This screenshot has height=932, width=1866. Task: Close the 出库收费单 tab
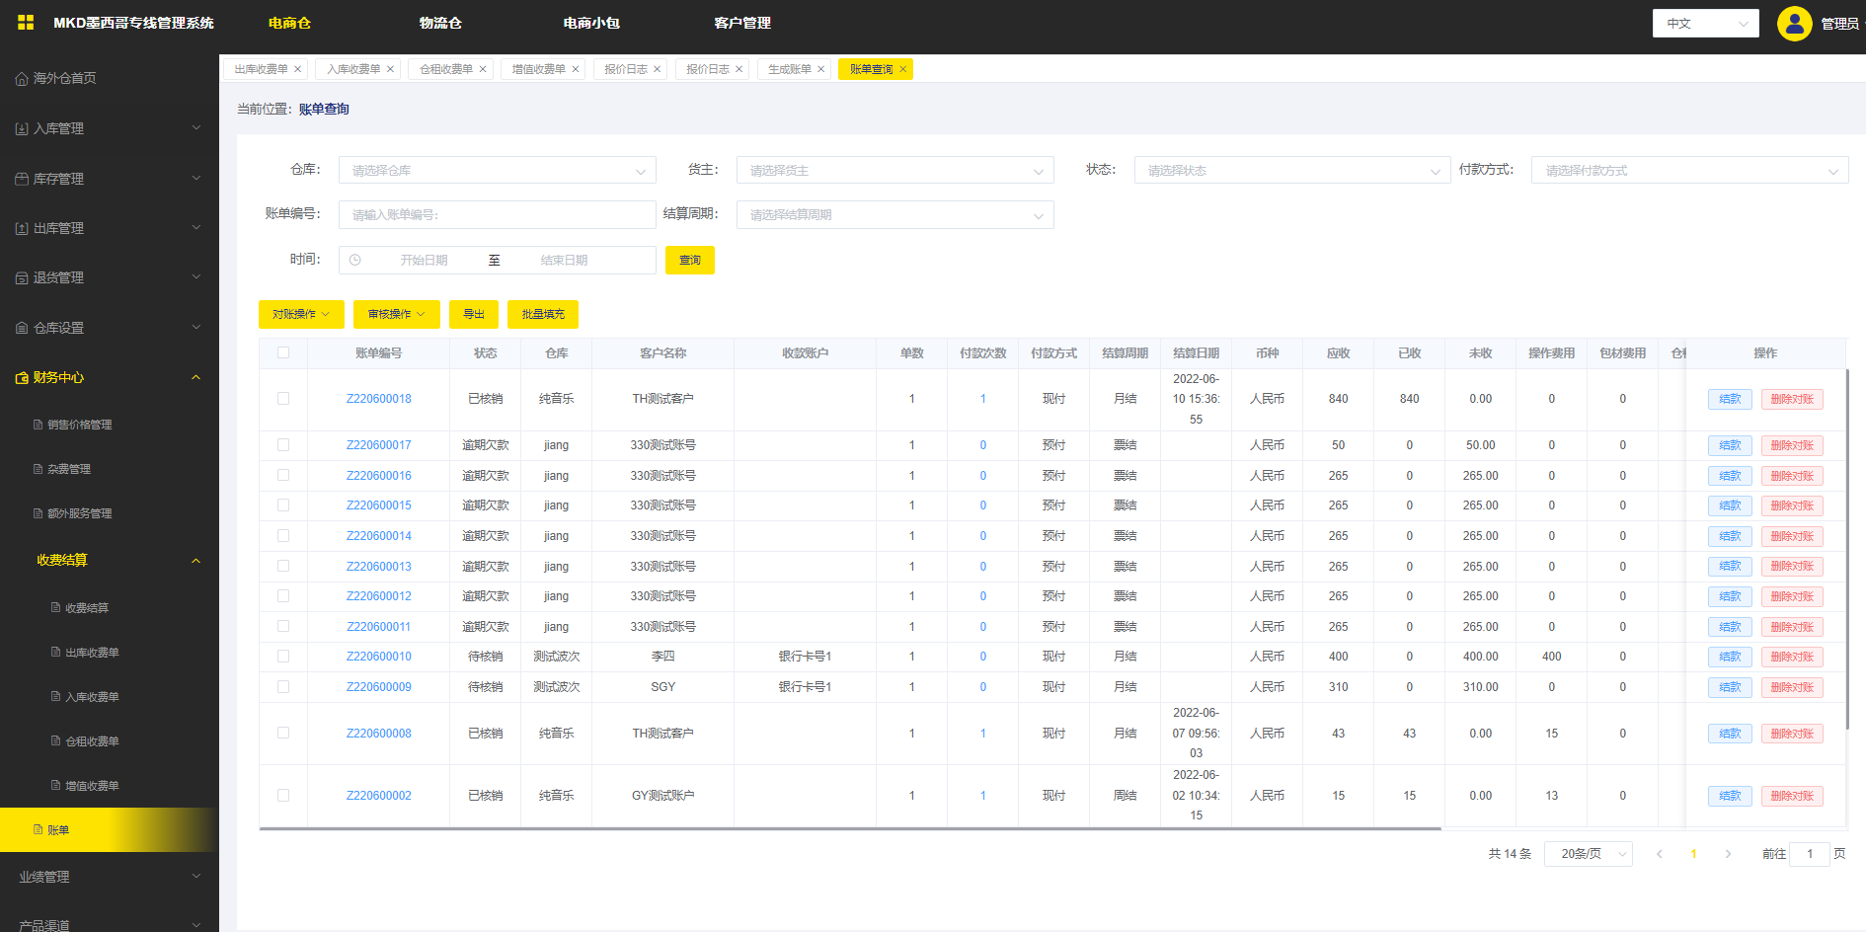point(298,69)
